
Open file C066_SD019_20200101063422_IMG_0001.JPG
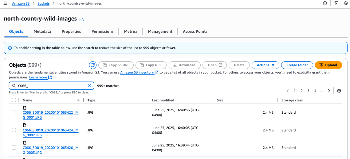coord(50,115)
